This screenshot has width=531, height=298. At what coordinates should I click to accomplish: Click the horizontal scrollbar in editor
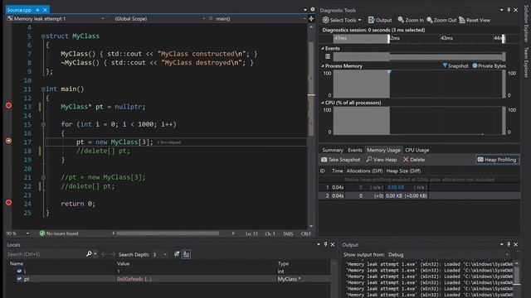pos(168,233)
